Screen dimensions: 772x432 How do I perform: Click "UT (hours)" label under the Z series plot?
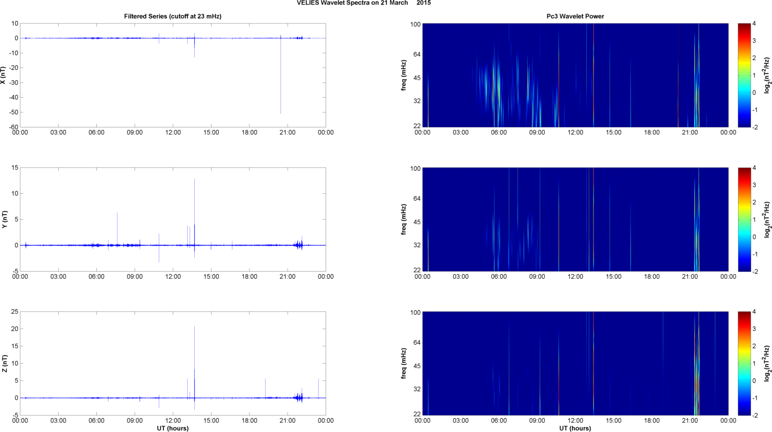(172, 428)
